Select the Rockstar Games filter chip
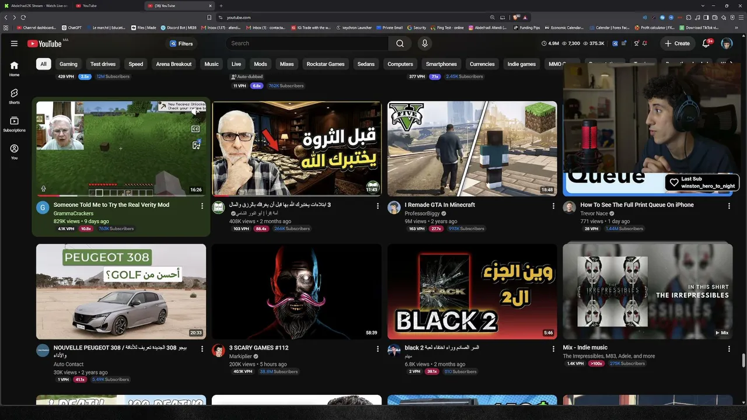 326,64
